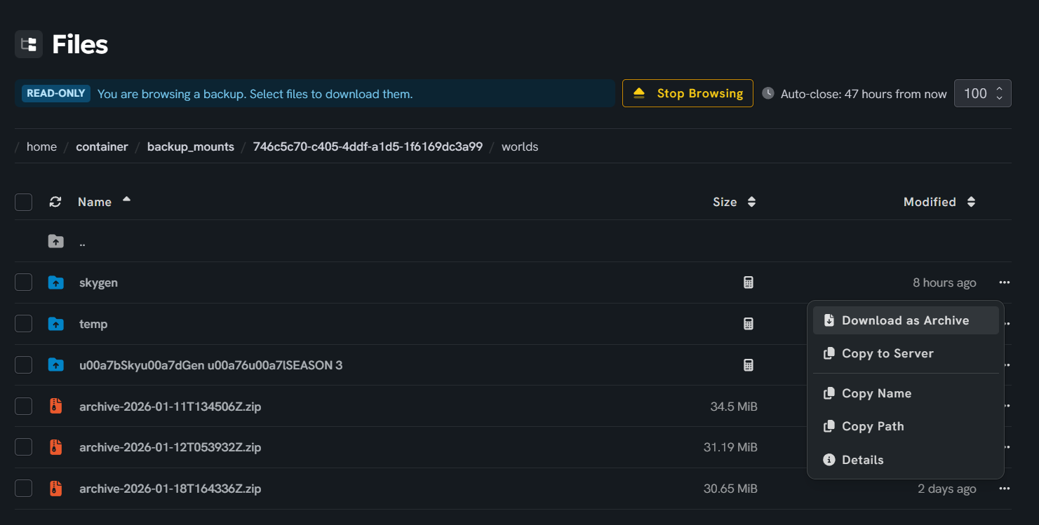Open the temp folder name
Screen dimensions: 1039x525
(x=93, y=324)
